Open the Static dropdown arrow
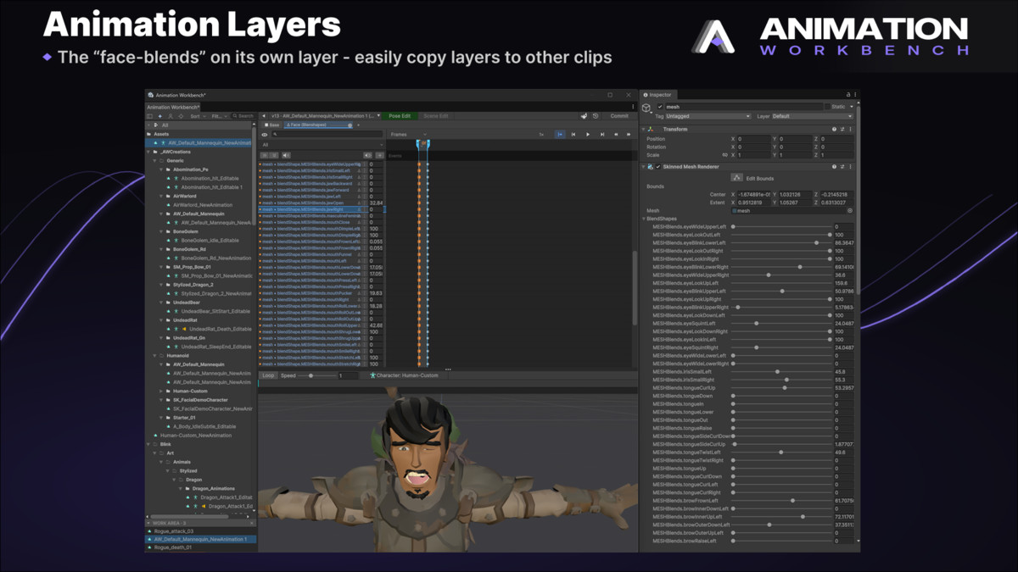The image size is (1018, 572). [852, 107]
